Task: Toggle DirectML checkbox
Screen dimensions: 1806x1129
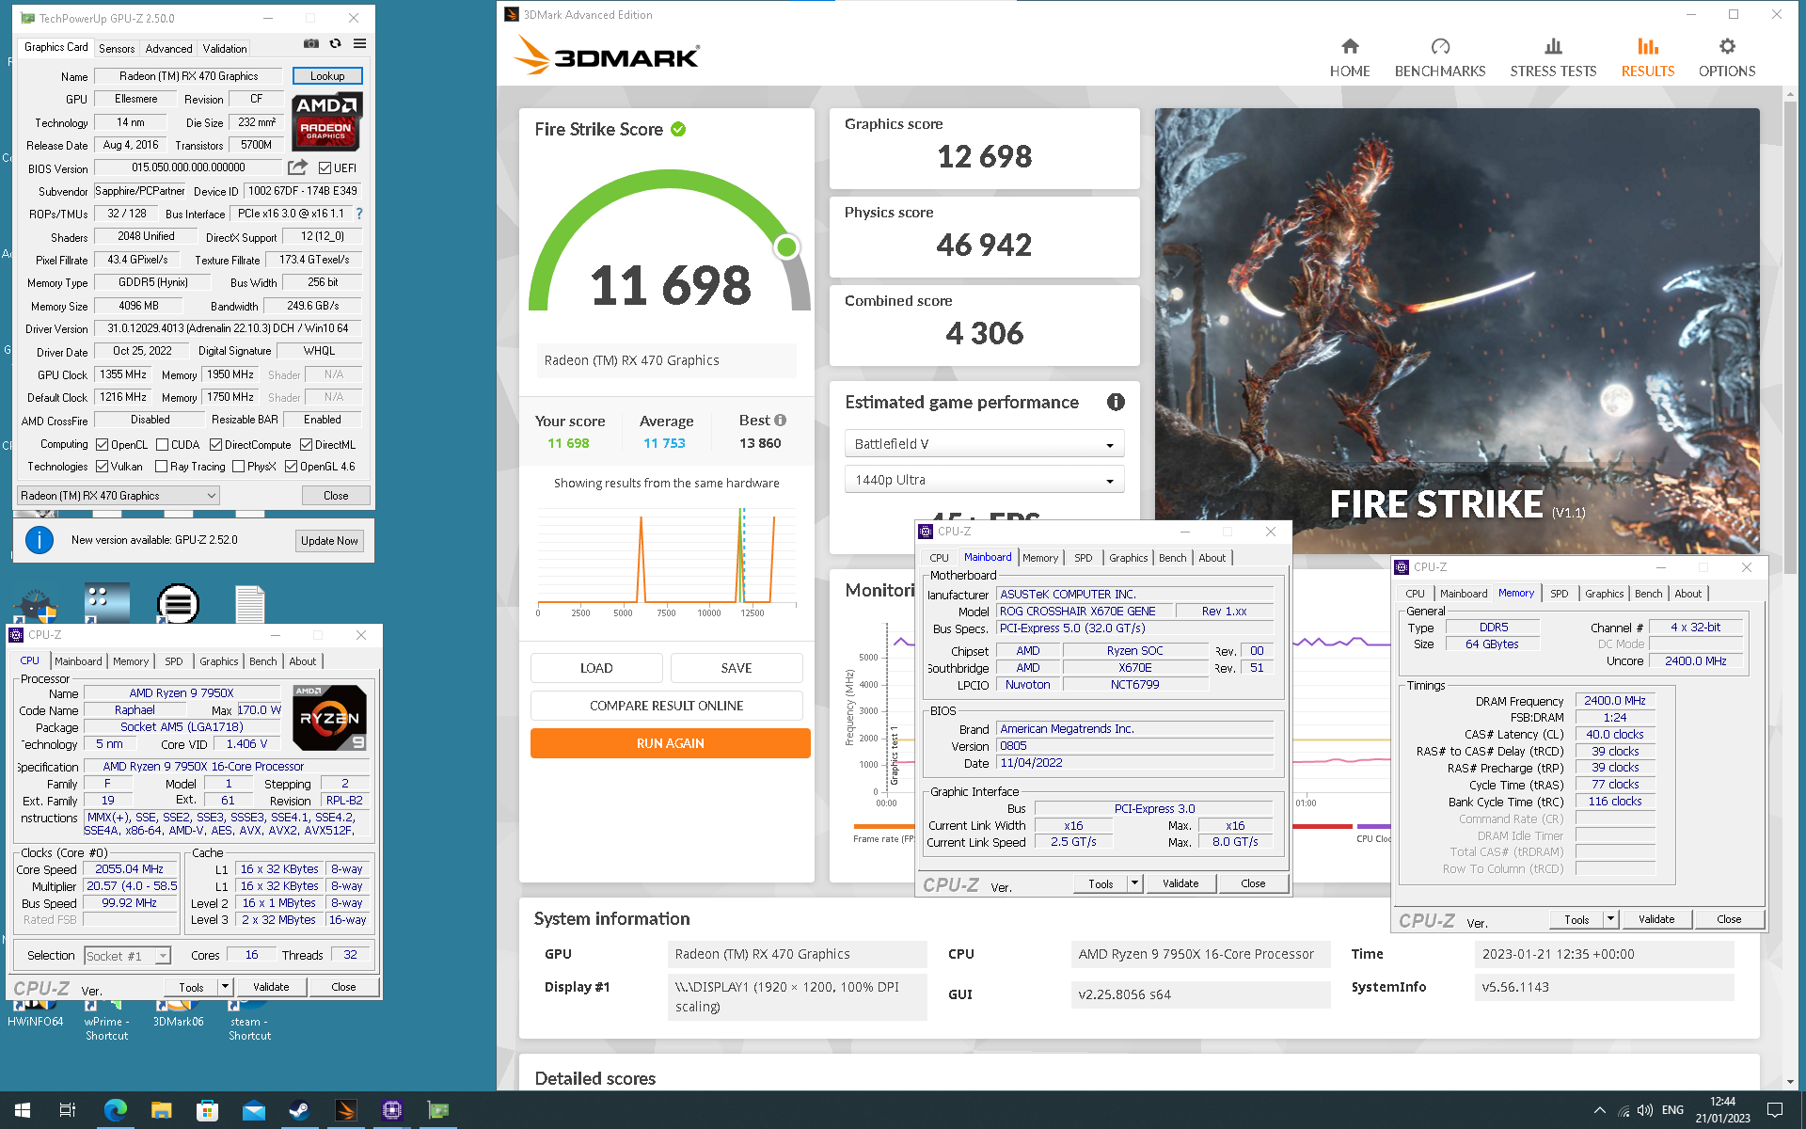Action: tap(306, 445)
